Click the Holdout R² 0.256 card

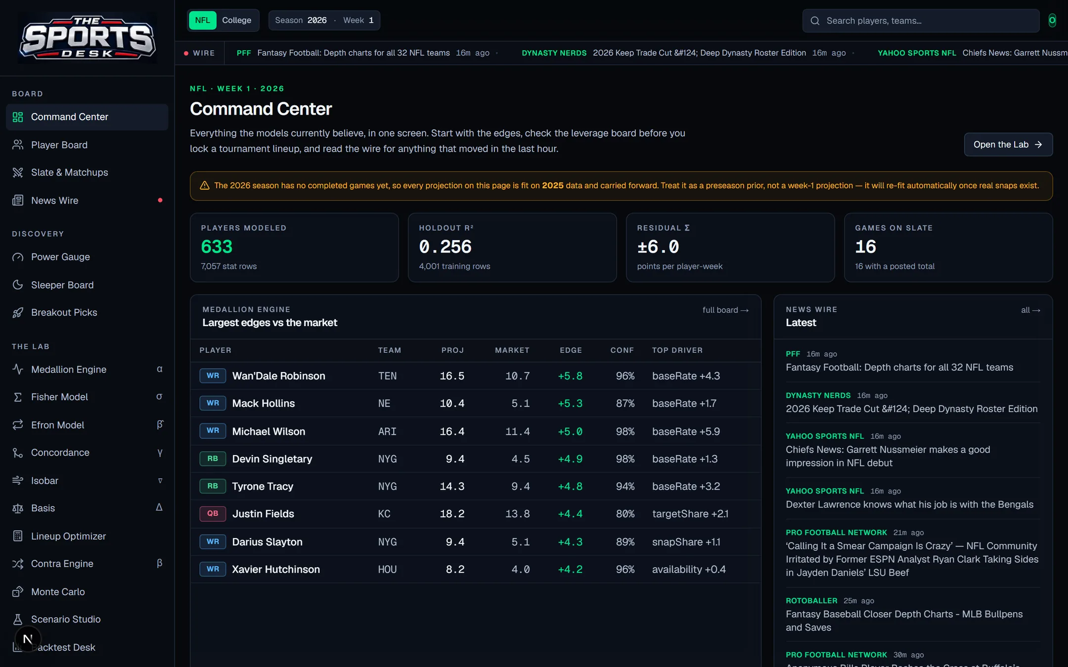tap(512, 248)
